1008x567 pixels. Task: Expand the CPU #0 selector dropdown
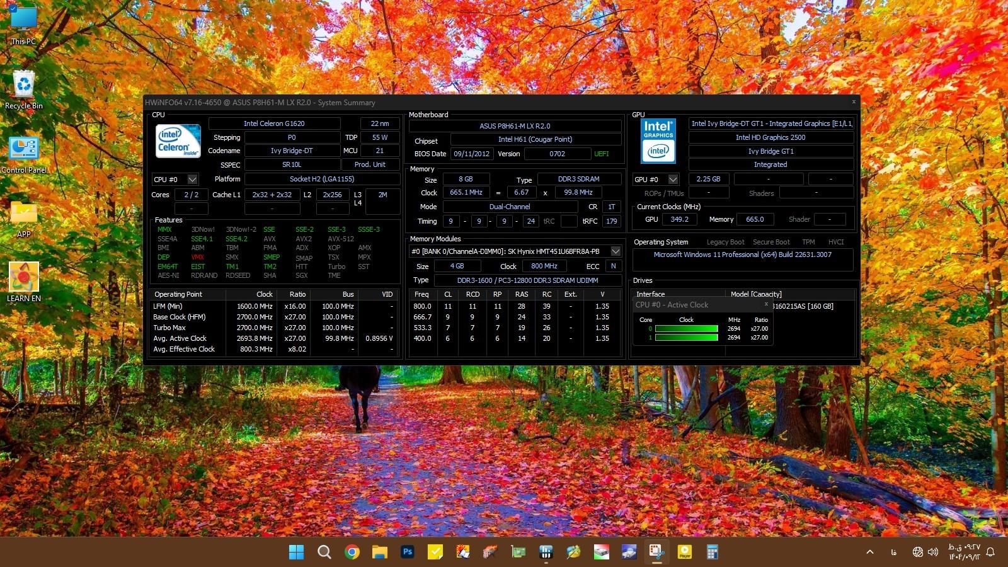193,180
